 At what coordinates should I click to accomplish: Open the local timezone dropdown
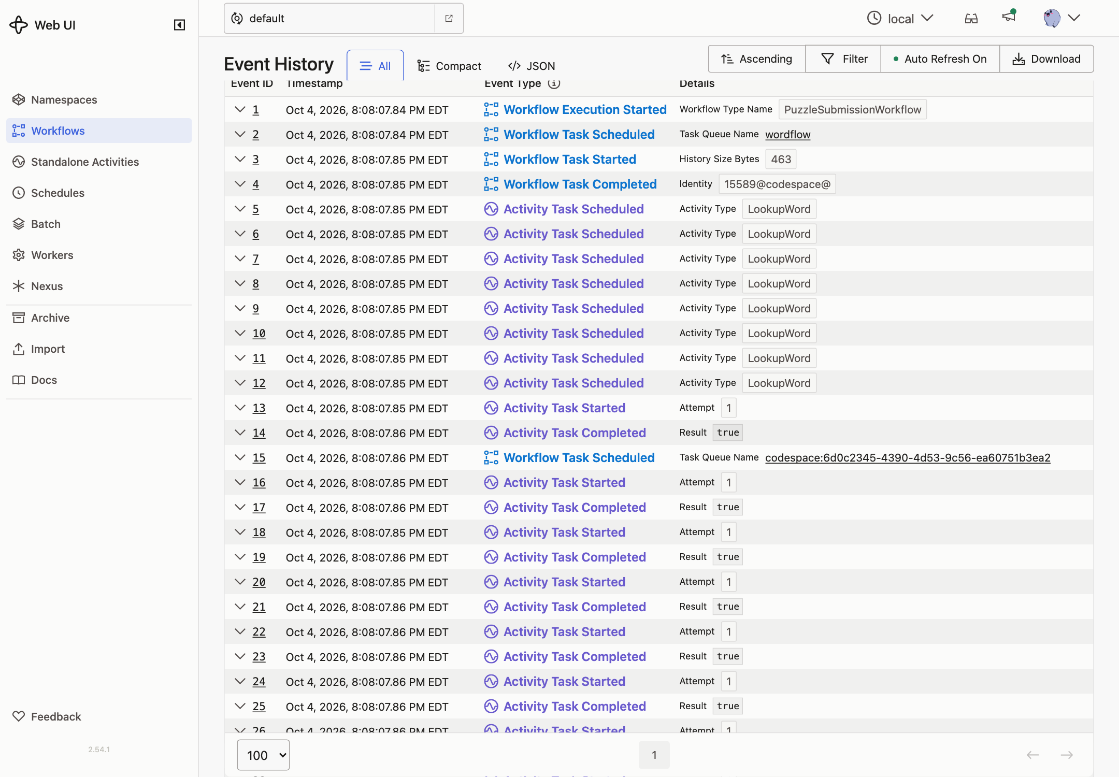[x=900, y=19]
